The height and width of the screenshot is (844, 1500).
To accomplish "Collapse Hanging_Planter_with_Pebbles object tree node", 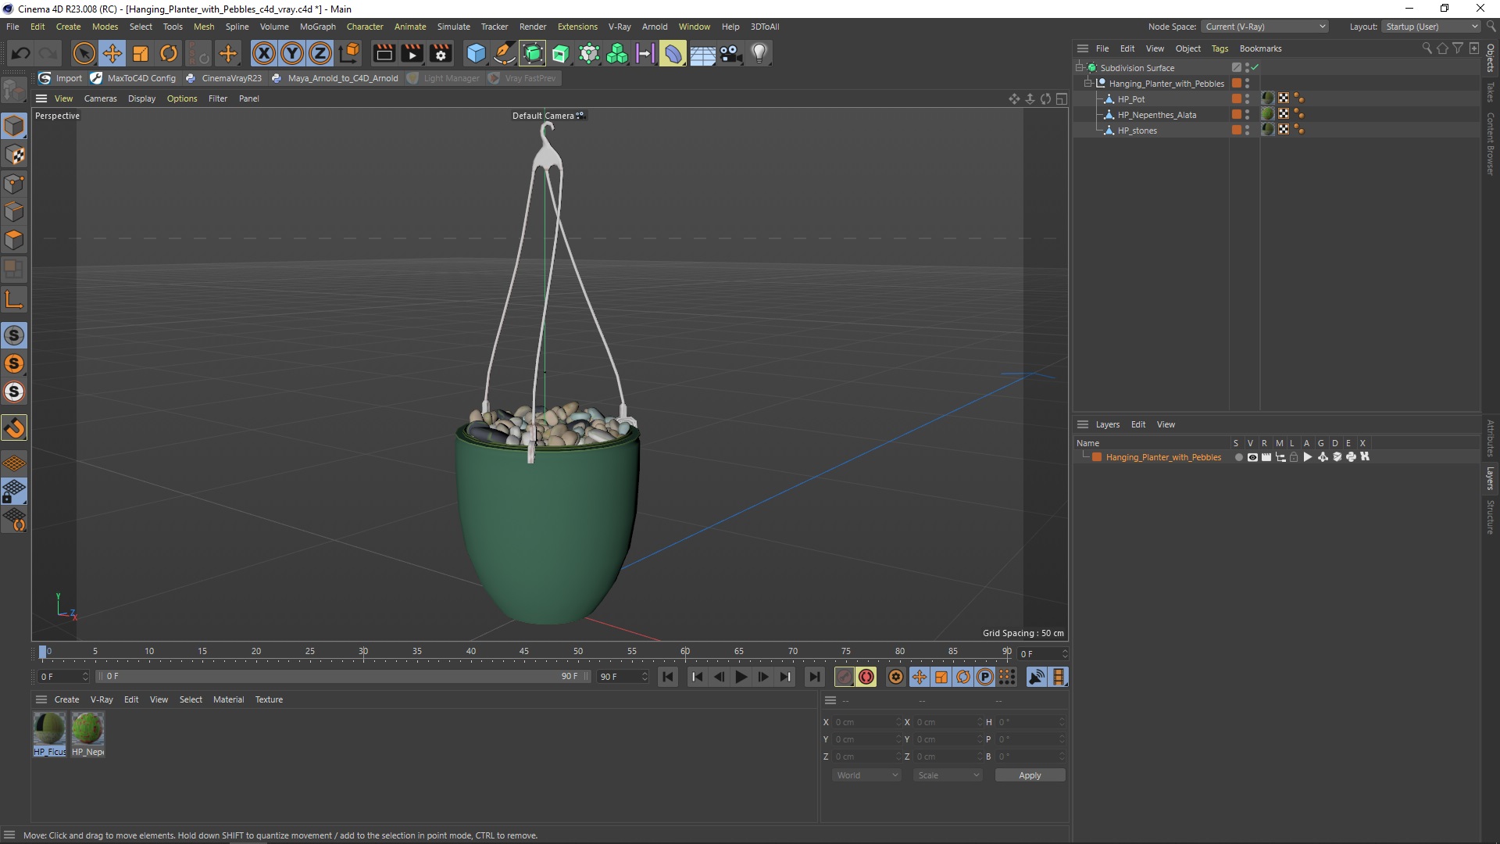I will coord(1088,84).
